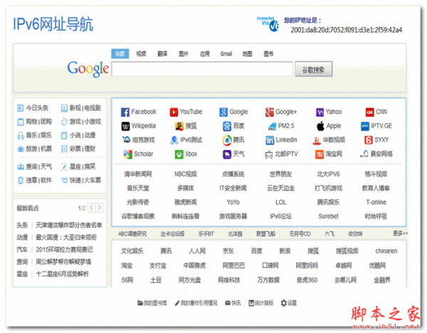
Task: Go to next page of 最新看点
Action: point(100,208)
